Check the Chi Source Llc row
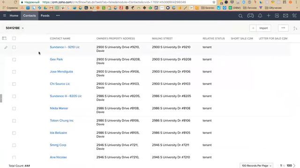Screen dimensions: 300x168 click(14, 84)
